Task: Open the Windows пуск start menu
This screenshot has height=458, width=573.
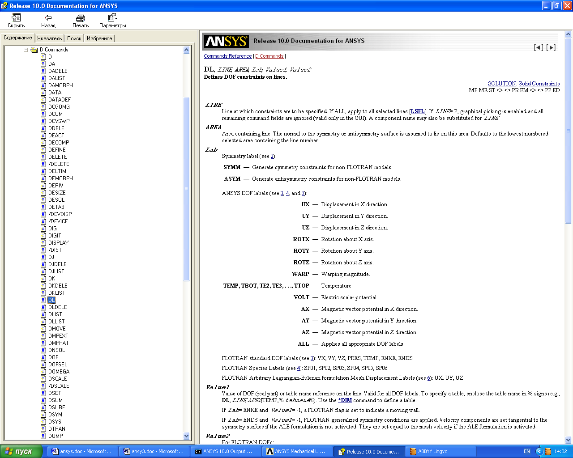Action: coord(21,451)
